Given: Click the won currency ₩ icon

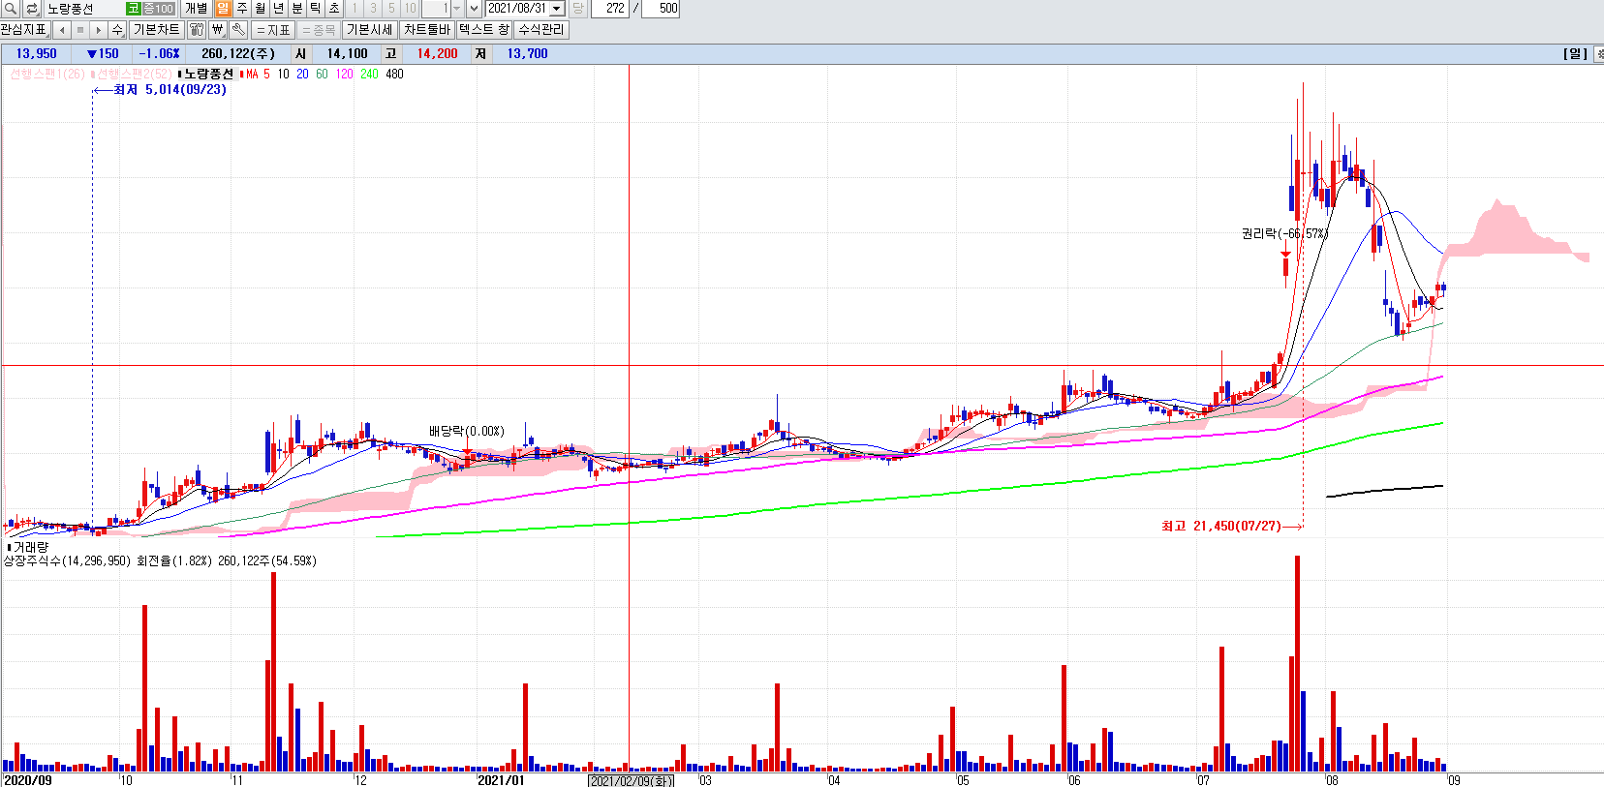Looking at the screenshot, I should tap(218, 30).
